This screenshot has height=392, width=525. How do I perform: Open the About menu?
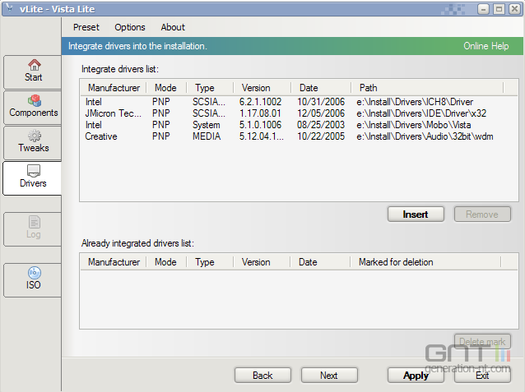coord(173,27)
